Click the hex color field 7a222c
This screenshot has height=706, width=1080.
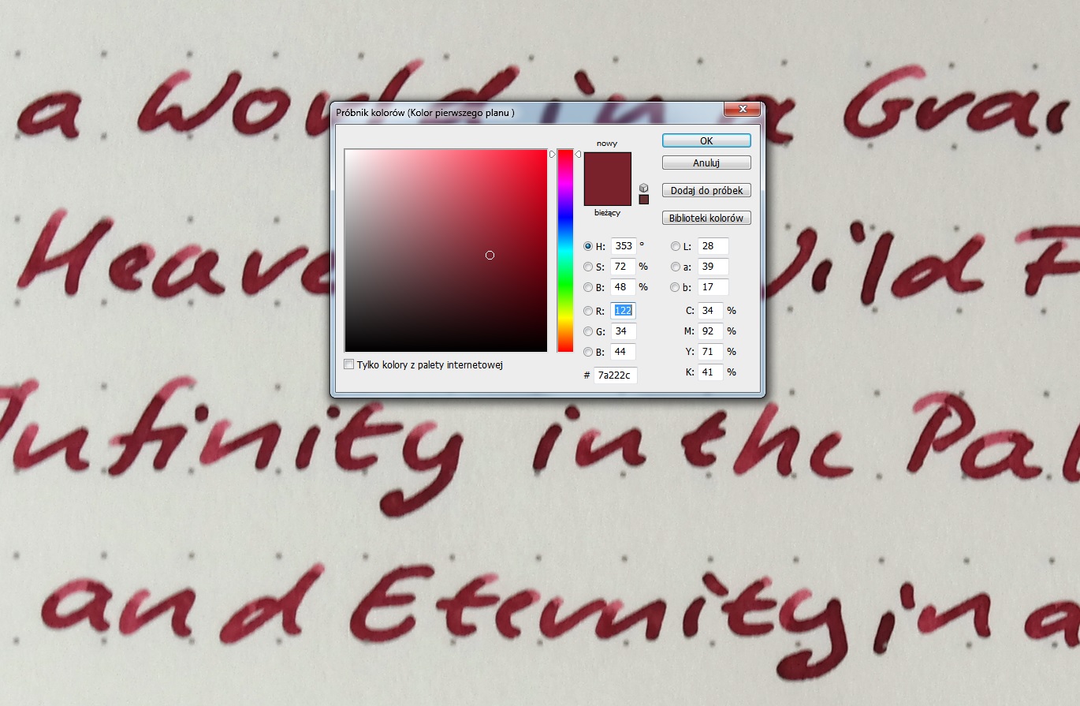[x=615, y=375]
